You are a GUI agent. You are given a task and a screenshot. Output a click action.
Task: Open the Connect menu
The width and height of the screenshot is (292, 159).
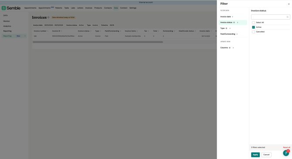(124, 8)
